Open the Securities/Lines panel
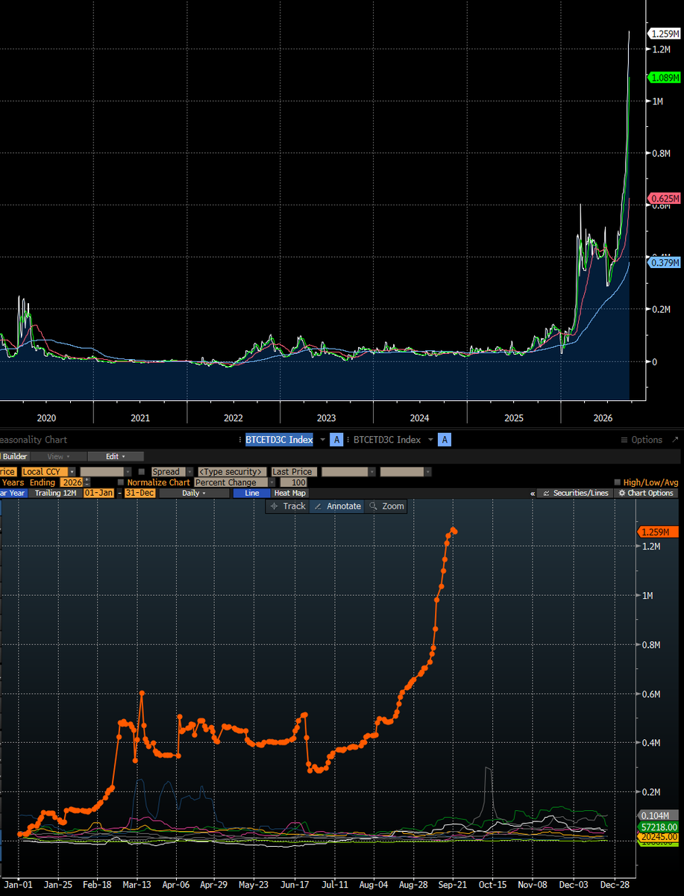684x896 pixels. point(575,494)
